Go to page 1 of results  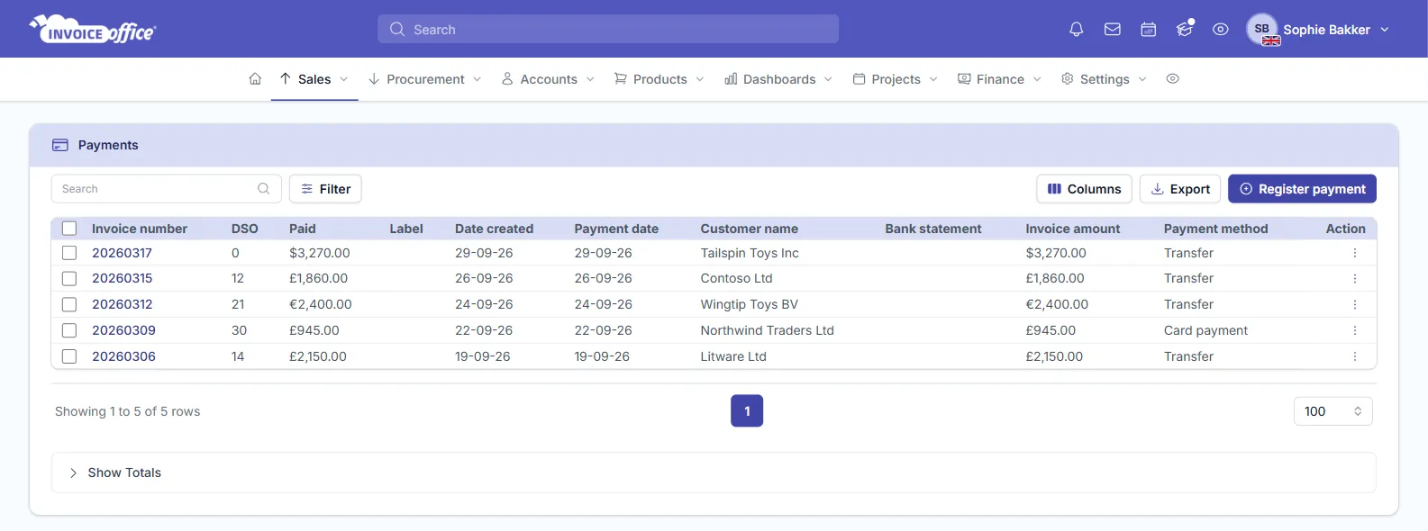point(747,411)
